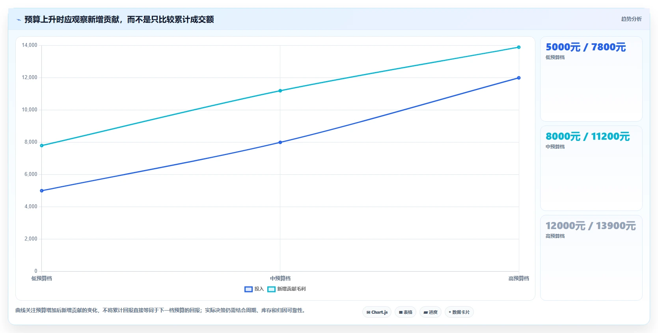658x333 pixels.
Task: Toggle the 新增贡献毛利 legend entry
Action: tap(287, 289)
